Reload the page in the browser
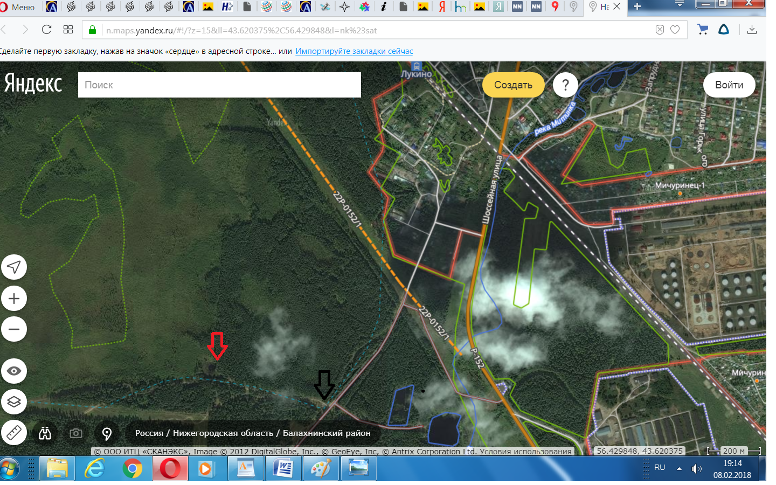This screenshot has width=776, height=485. [x=47, y=30]
